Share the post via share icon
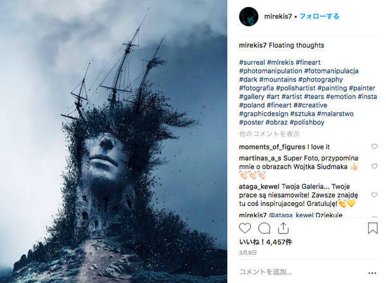Image resolution: width=386 pixels, height=283 pixels. pos(283,228)
